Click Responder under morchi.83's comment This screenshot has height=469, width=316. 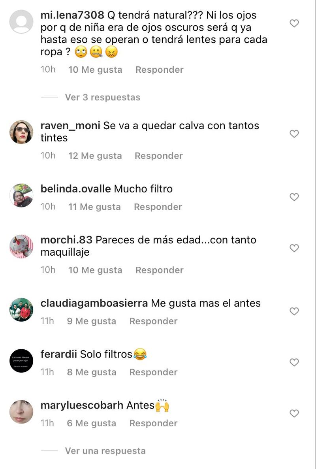click(x=159, y=270)
